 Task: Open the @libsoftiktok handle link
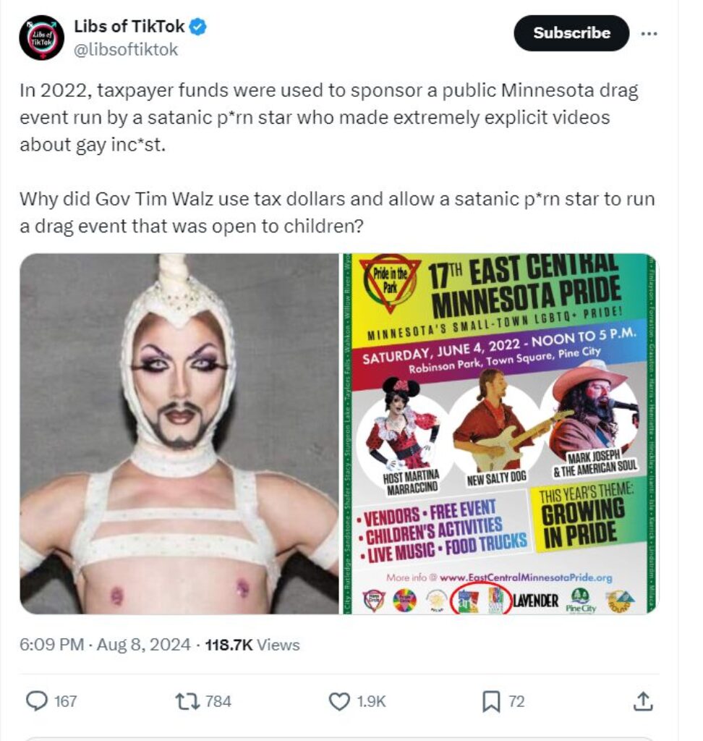tap(126, 50)
